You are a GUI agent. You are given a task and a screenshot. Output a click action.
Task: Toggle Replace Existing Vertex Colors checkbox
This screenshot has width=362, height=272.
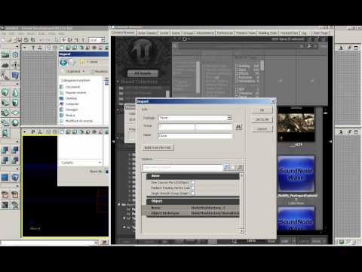point(192,187)
